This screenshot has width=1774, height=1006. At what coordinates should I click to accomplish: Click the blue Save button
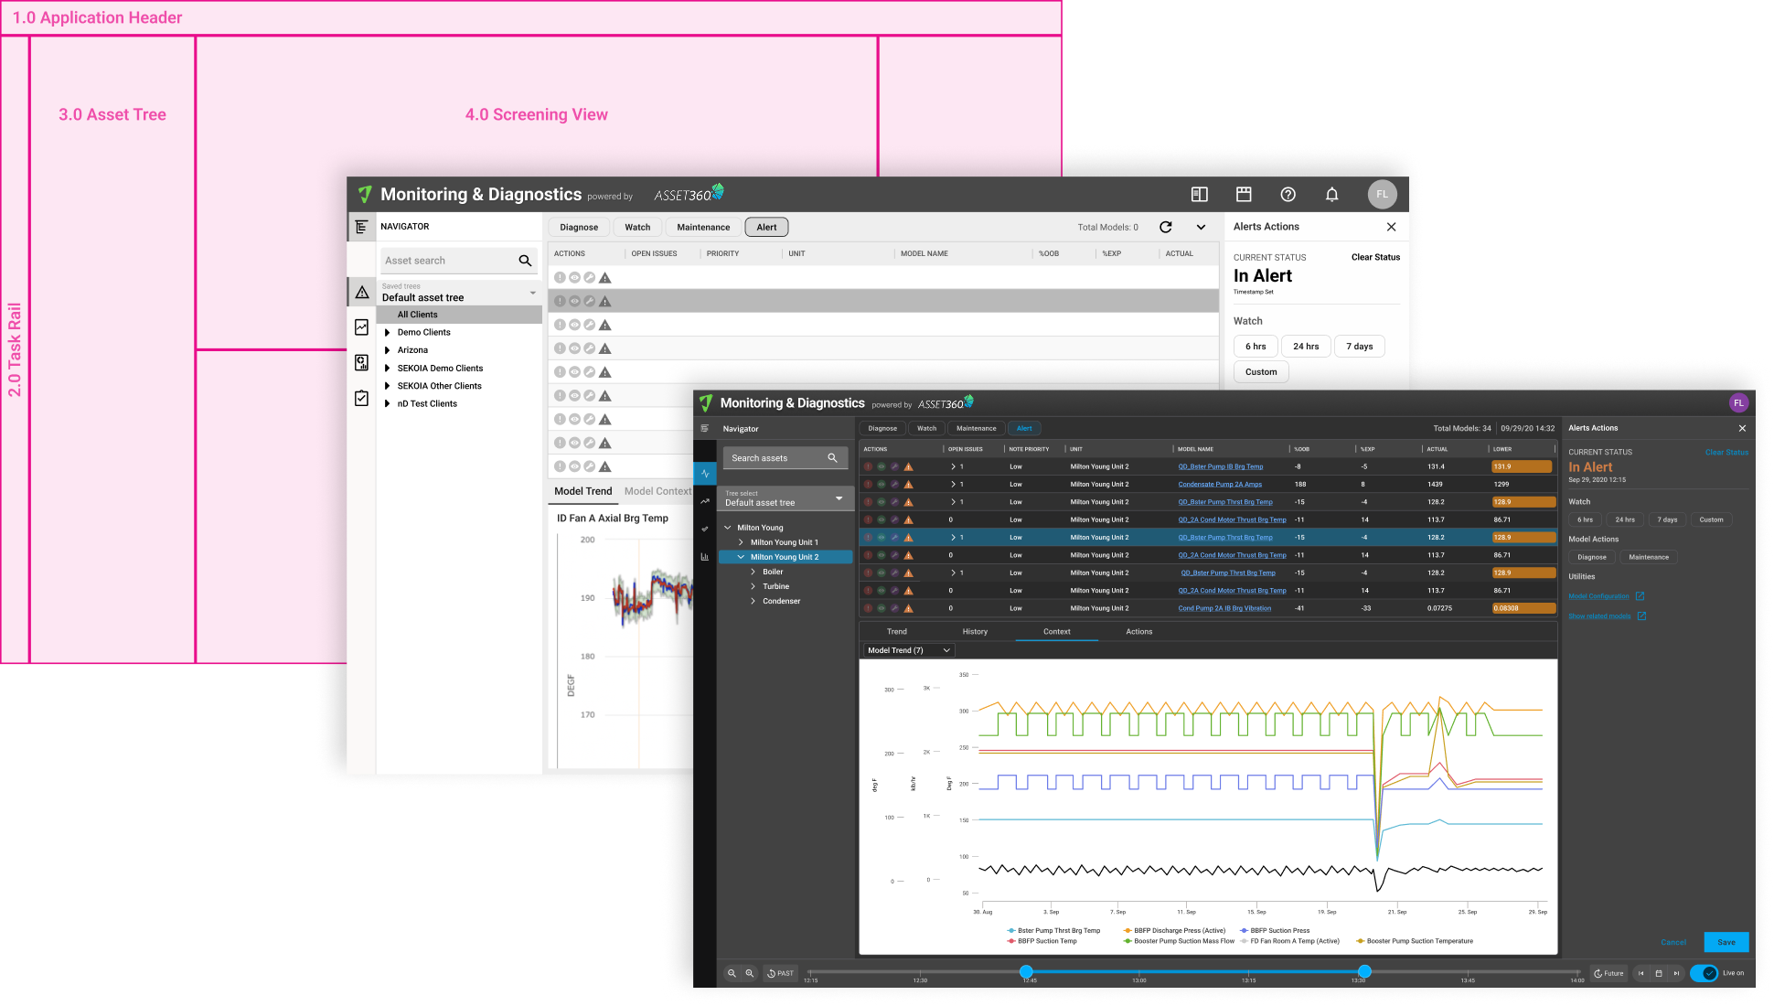[1726, 942]
